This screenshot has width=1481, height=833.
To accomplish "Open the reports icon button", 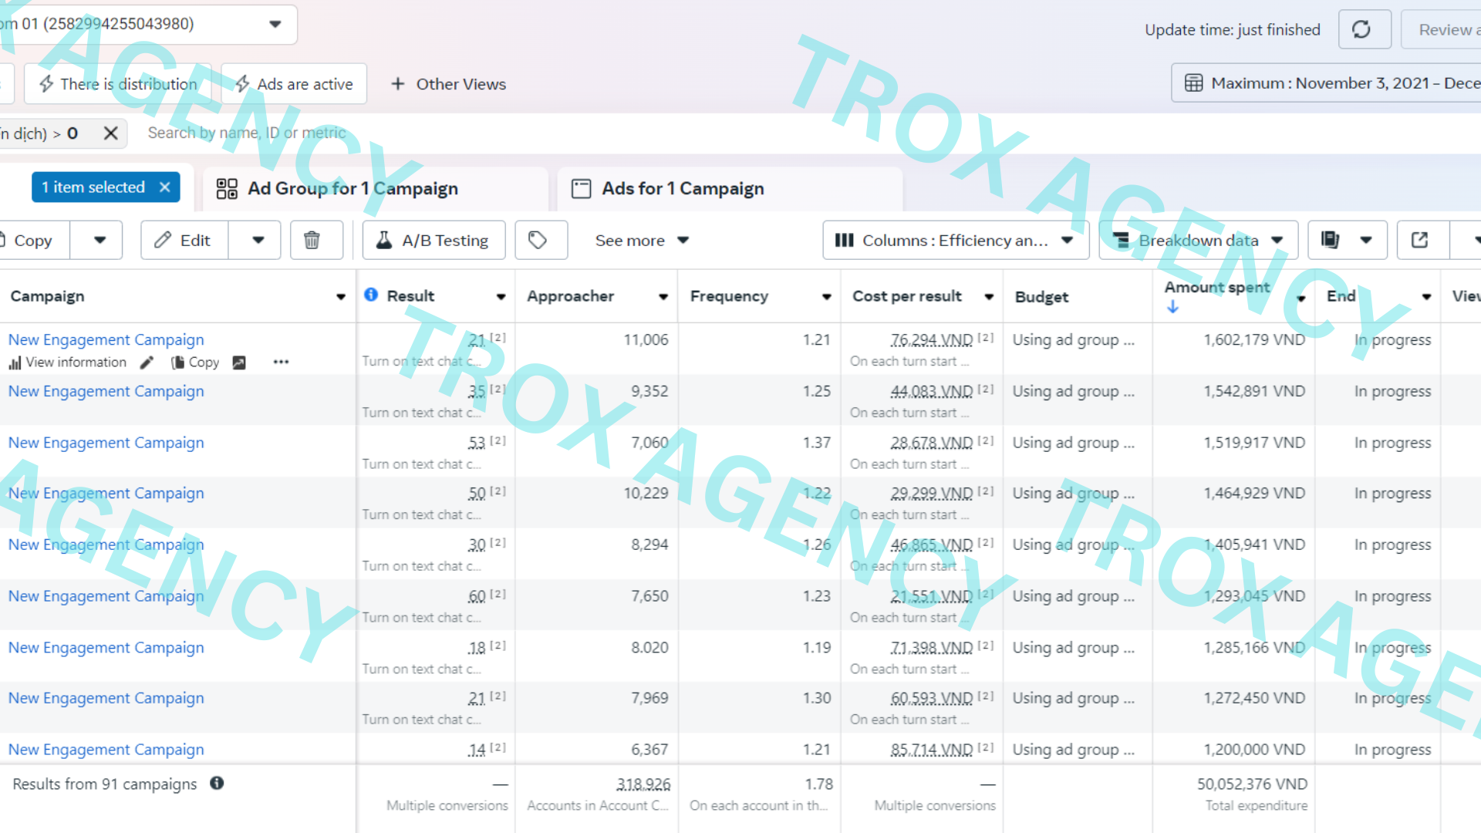I will pyautogui.click(x=1330, y=241).
